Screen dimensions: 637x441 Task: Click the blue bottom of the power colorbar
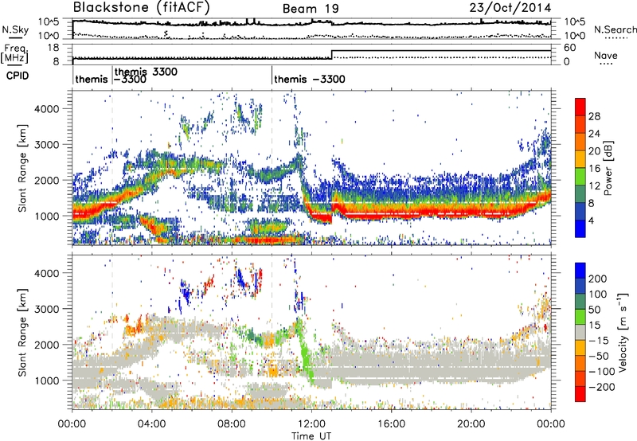pyautogui.click(x=580, y=229)
